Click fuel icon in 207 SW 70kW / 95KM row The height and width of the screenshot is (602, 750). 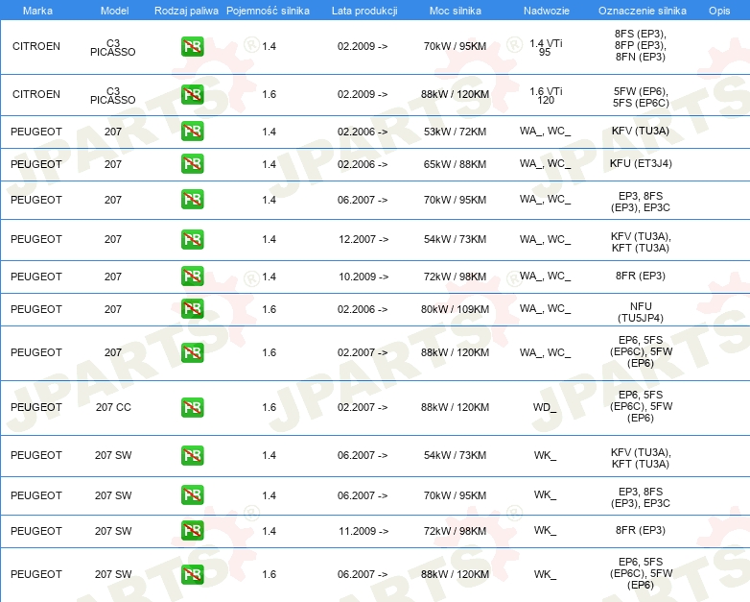click(192, 495)
